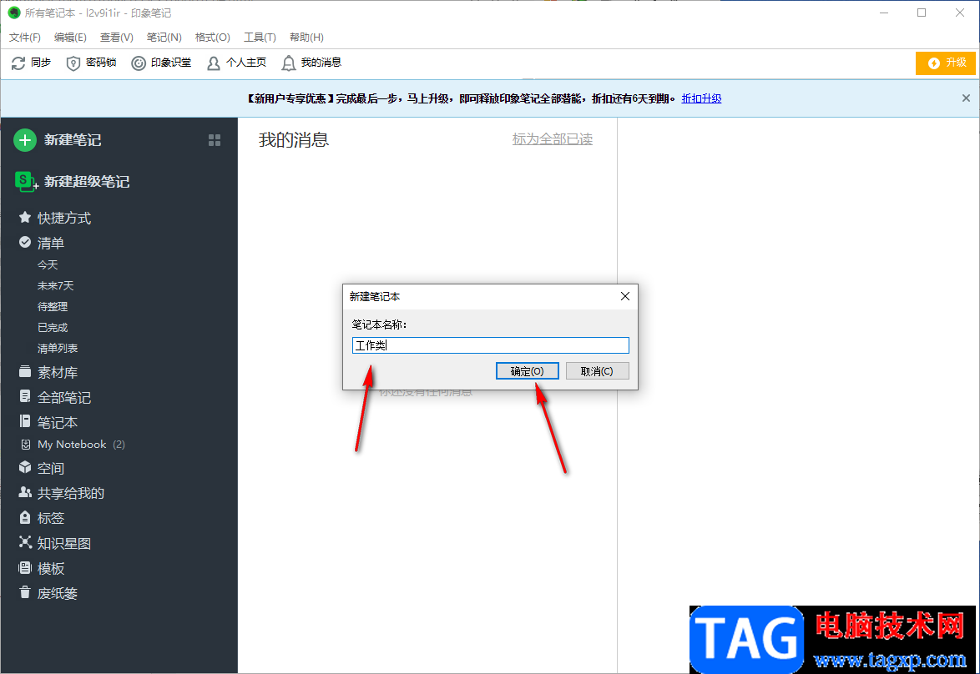The image size is (980, 674).
Task: Click the checkmark icon for 清单
Action: pos(25,243)
